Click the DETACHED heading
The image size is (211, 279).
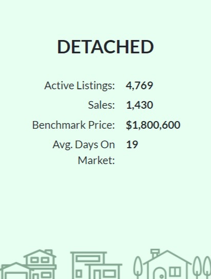click(105, 47)
